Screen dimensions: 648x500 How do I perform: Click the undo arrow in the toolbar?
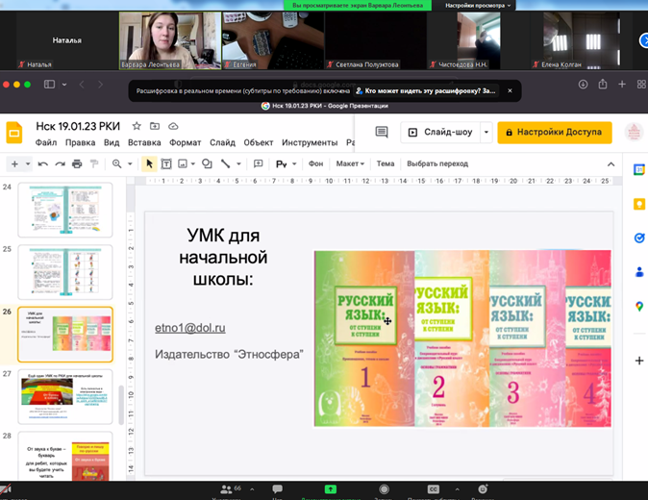point(45,164)
